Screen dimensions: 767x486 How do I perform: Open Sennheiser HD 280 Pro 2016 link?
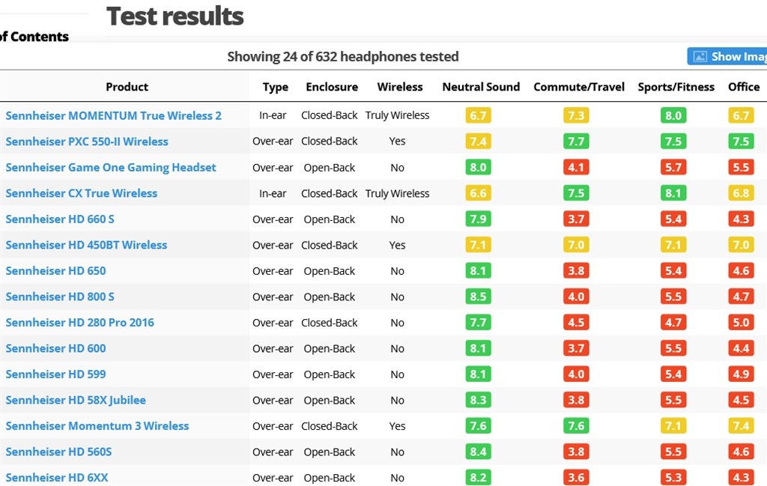coord(79,323)
